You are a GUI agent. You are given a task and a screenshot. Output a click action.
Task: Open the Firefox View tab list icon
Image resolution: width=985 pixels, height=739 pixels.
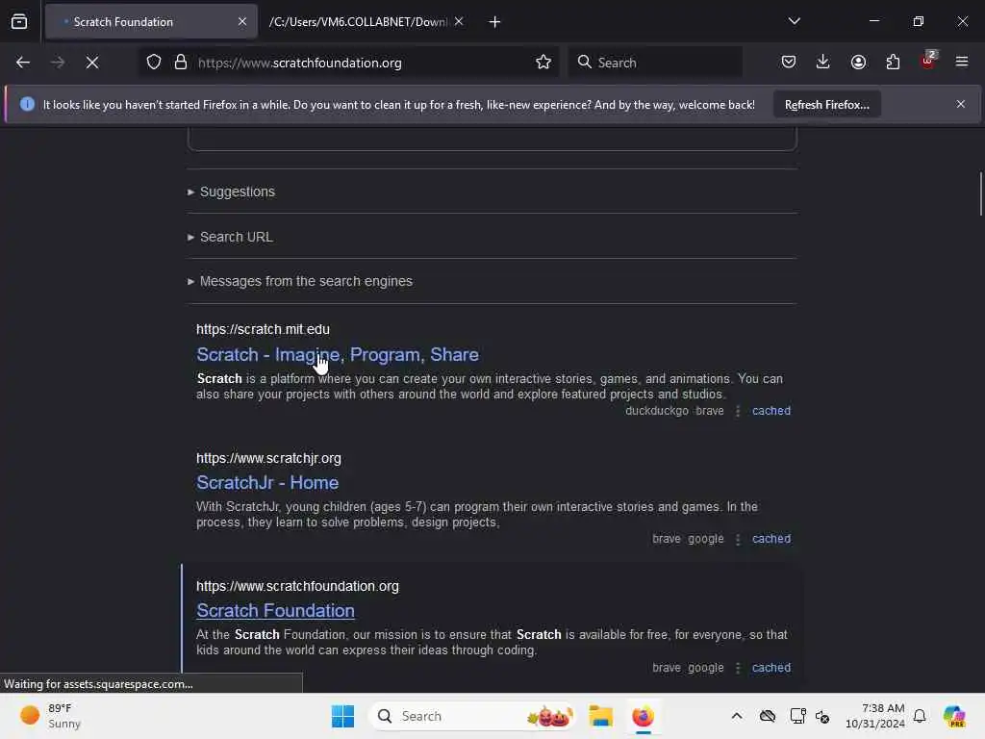coord(19,22)
